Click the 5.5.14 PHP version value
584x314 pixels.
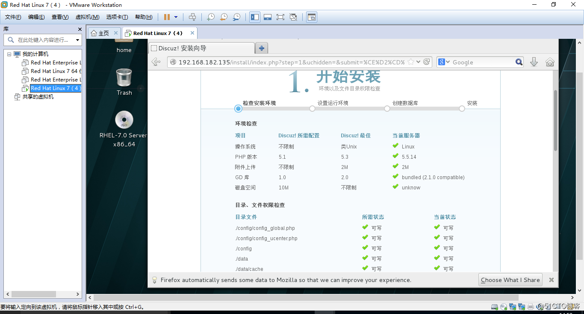[409, 157]
